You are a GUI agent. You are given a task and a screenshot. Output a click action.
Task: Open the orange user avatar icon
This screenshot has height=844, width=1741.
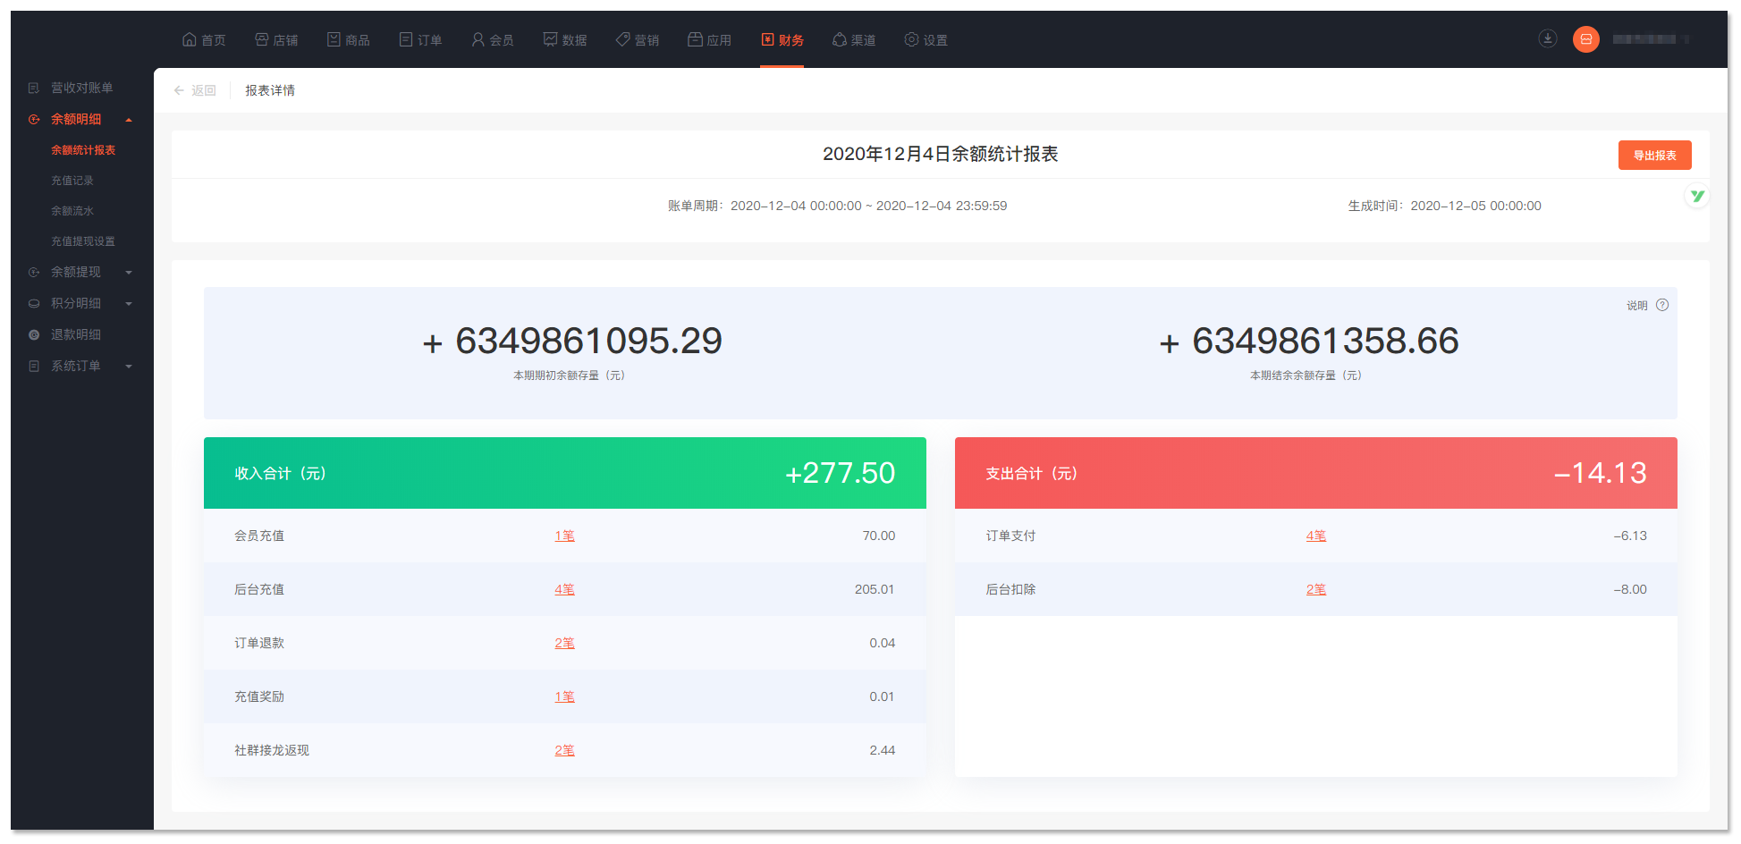[1585, 39]
